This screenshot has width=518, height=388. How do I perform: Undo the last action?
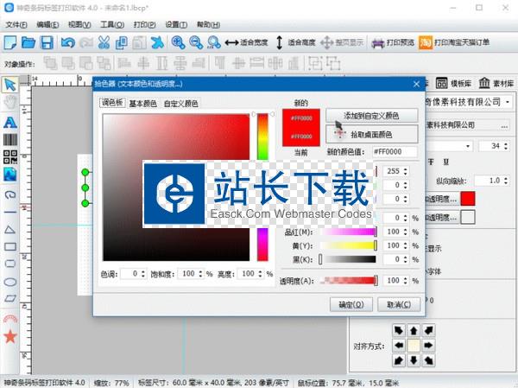point(67,42)
